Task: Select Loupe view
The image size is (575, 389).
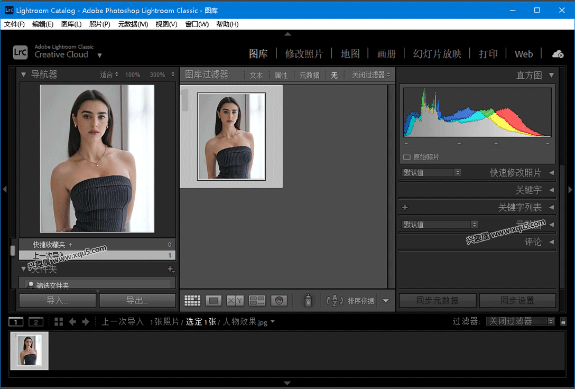Action: [x=214, y=300]
